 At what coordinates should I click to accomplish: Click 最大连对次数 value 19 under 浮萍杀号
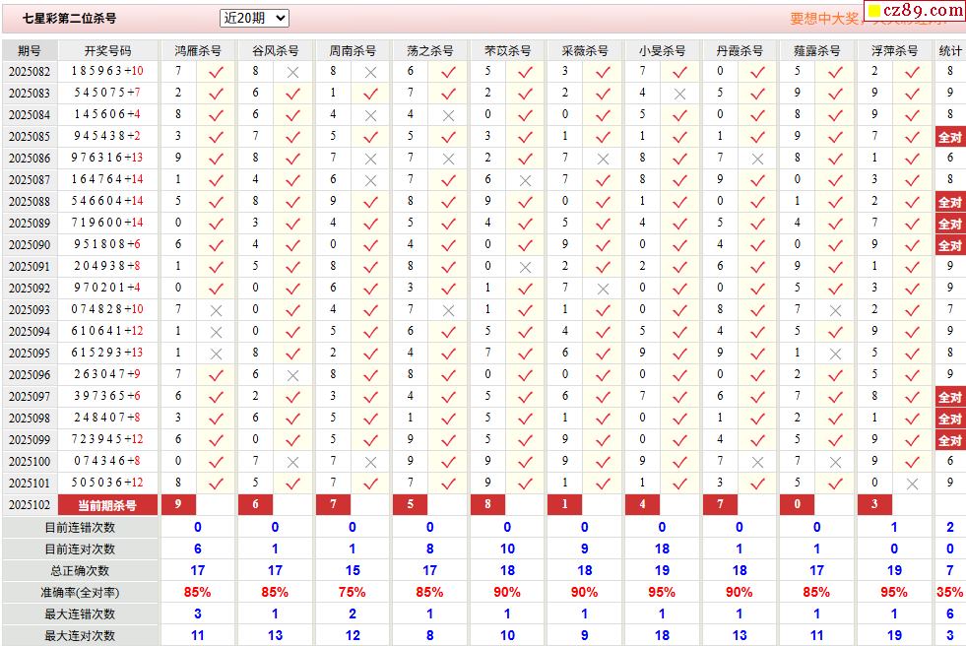point(894,635)
